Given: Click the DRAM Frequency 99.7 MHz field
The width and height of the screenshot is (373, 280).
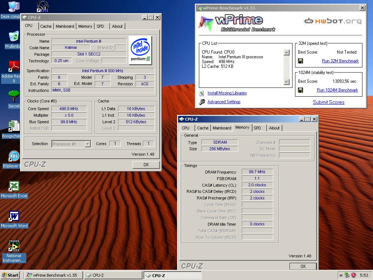Looking at the screenshot, I should tap(257, 172).
